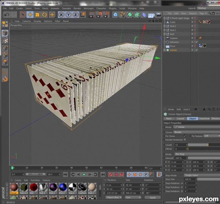The height and width of the screenshot is (204, 220).
Task: Click the Apply button
Action: pos(153,197)
